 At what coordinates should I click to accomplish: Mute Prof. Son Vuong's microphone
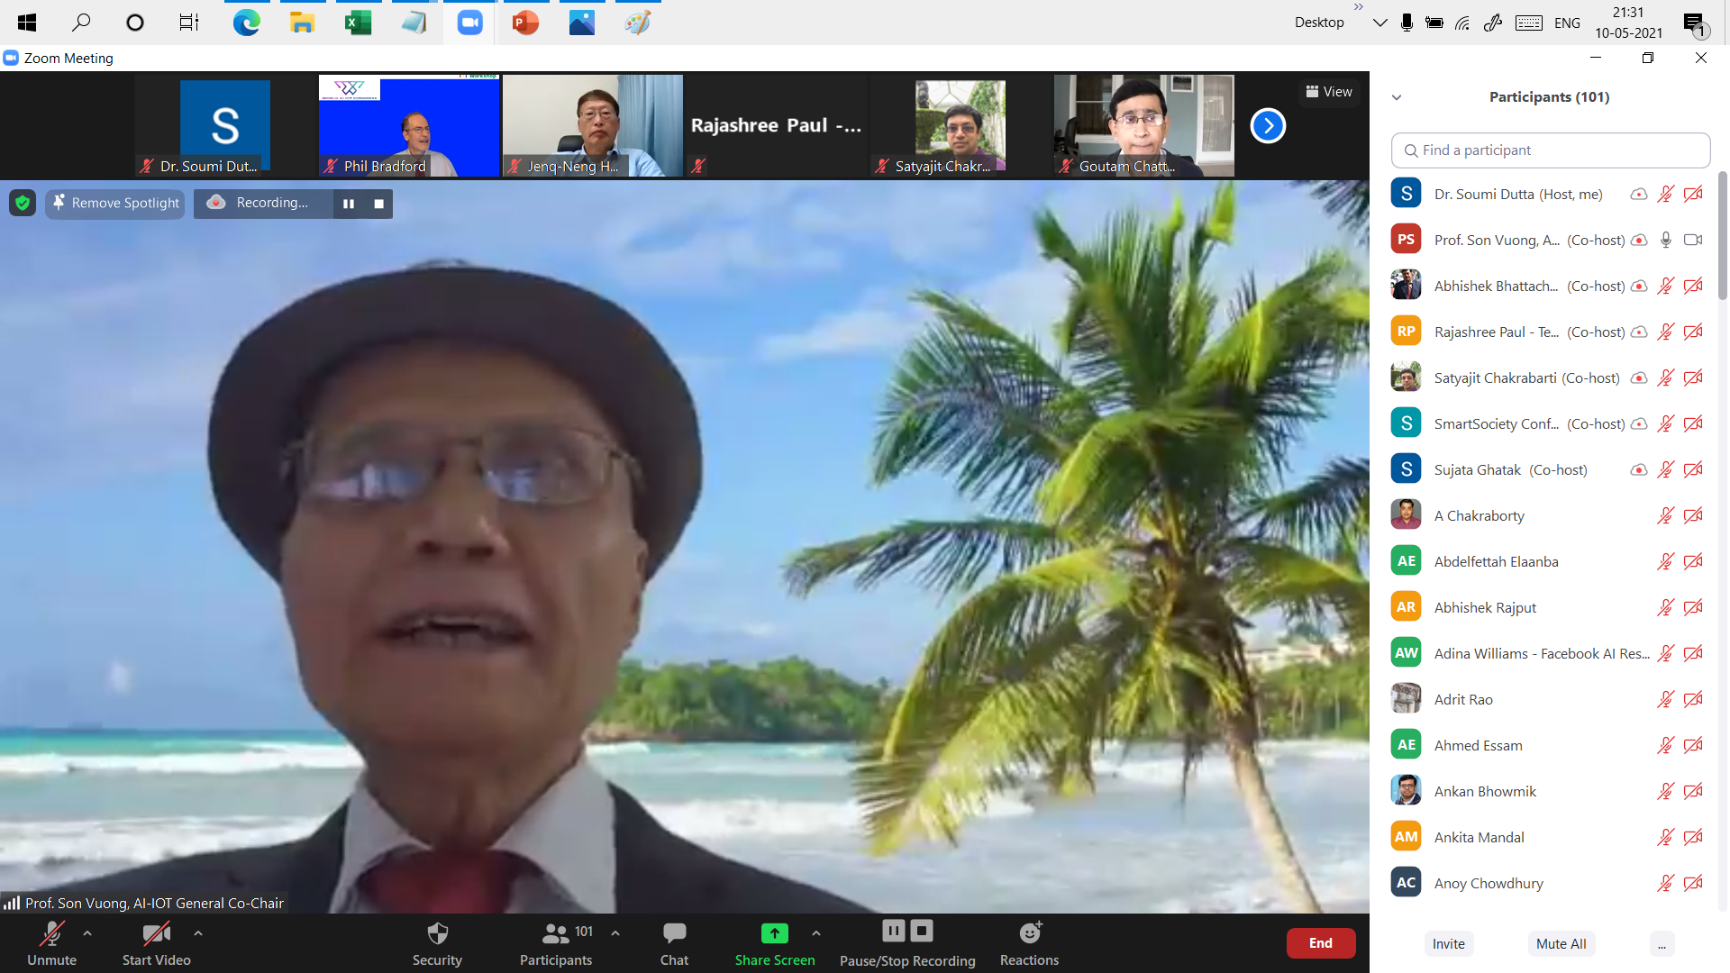(1666, 240)
